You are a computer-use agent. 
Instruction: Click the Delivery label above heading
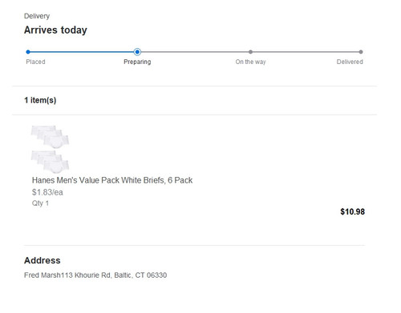click(37, 16)
